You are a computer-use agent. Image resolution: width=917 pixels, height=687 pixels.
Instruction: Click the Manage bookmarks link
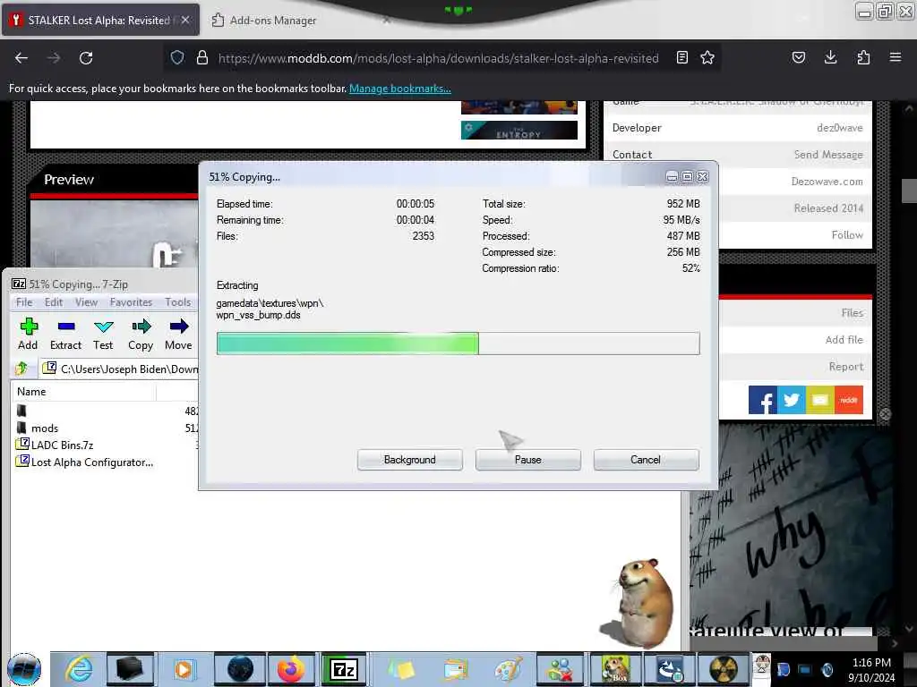[400, 89]
